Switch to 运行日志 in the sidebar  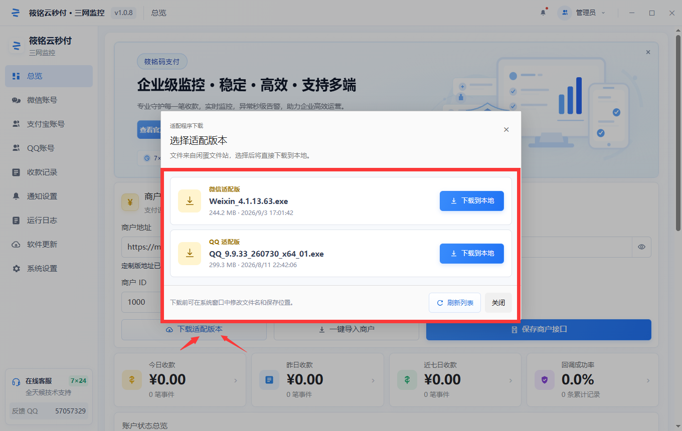(49, 221)
